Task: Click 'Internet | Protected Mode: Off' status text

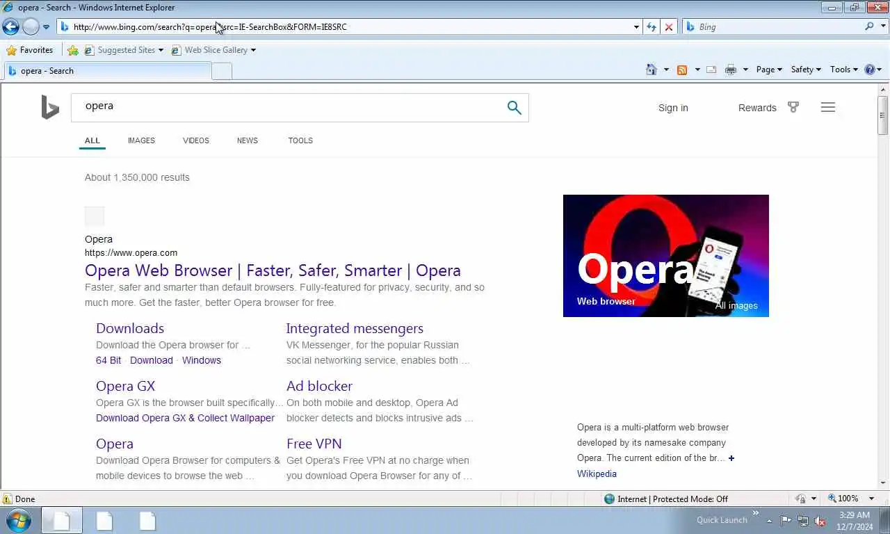Action: (672, 499)
